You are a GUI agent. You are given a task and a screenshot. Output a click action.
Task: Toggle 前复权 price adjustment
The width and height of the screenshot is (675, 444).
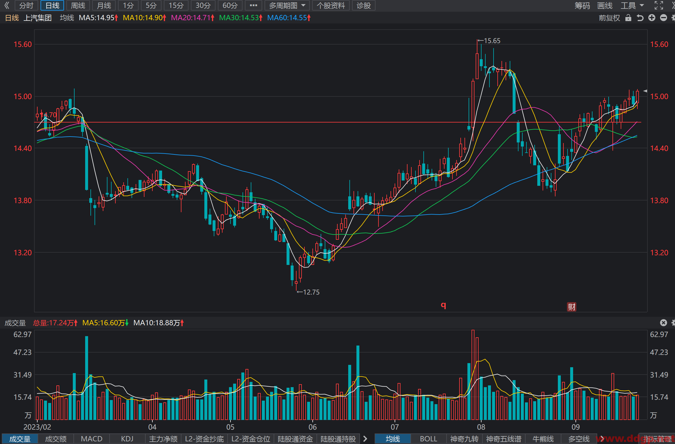pos(609,18)
